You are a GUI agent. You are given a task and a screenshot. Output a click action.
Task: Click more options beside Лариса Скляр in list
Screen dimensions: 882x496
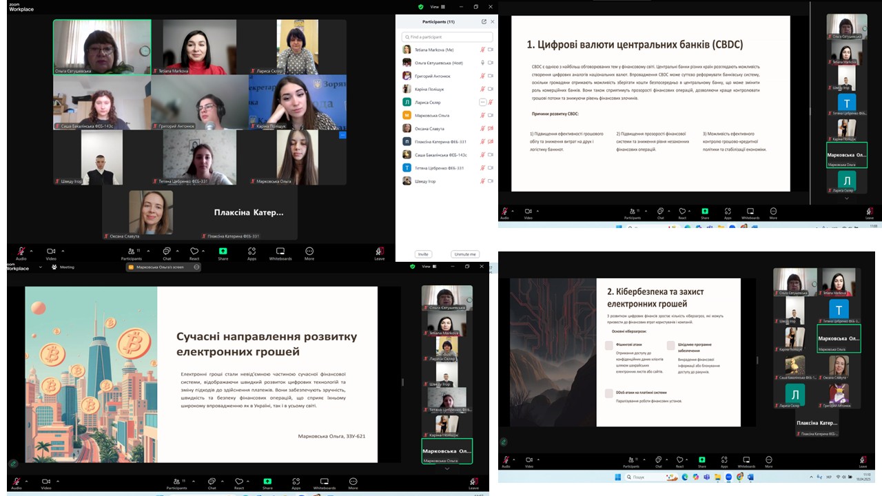click(482, 102)
